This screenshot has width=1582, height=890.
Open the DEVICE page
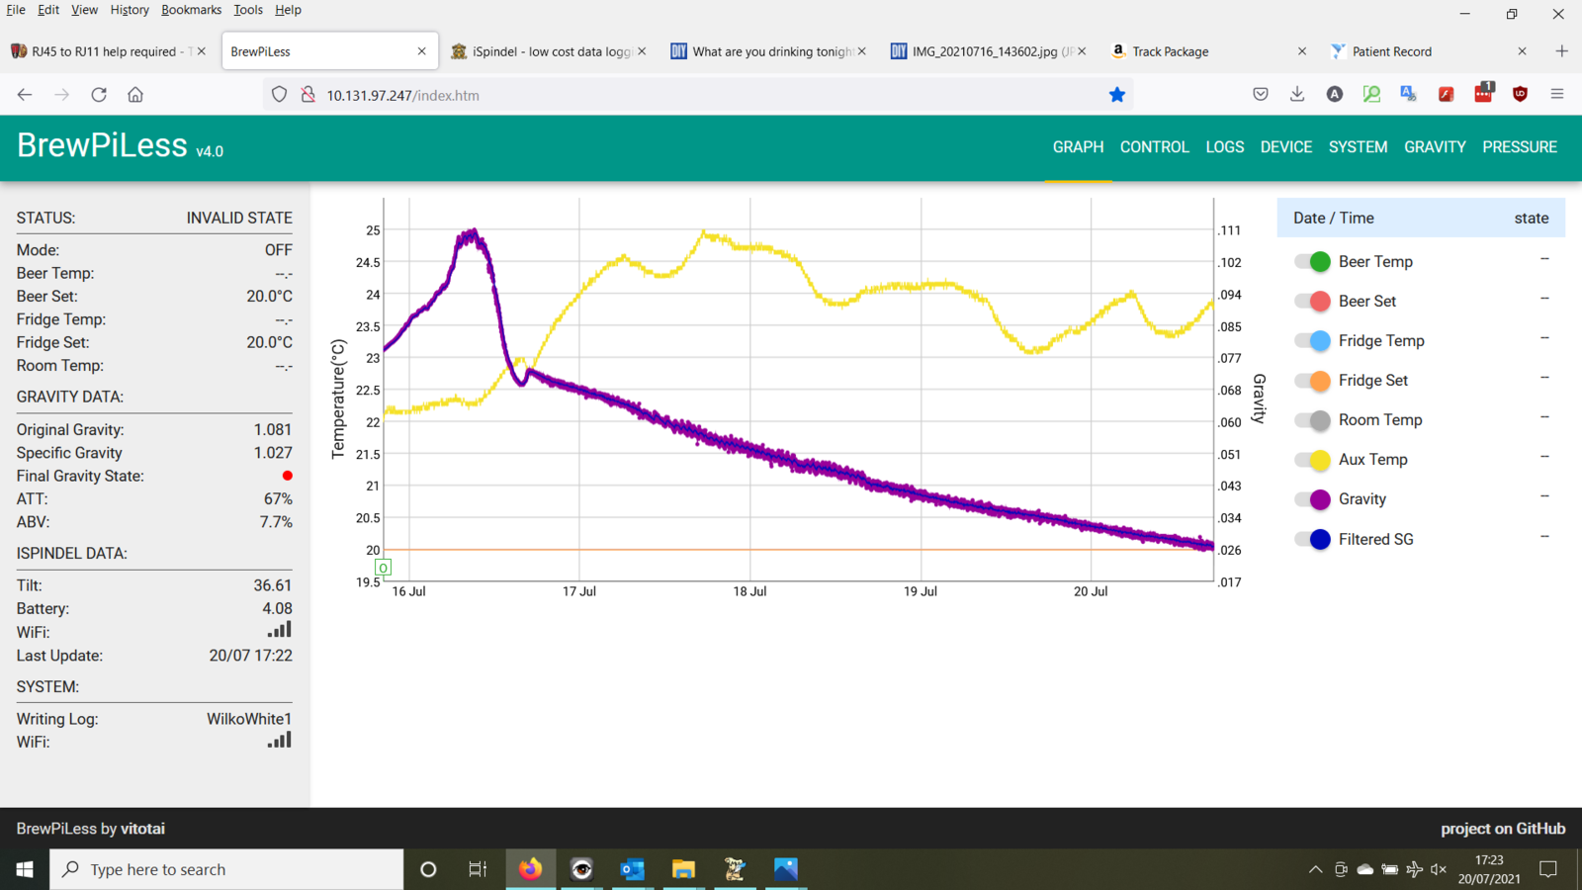(1286, 147)
